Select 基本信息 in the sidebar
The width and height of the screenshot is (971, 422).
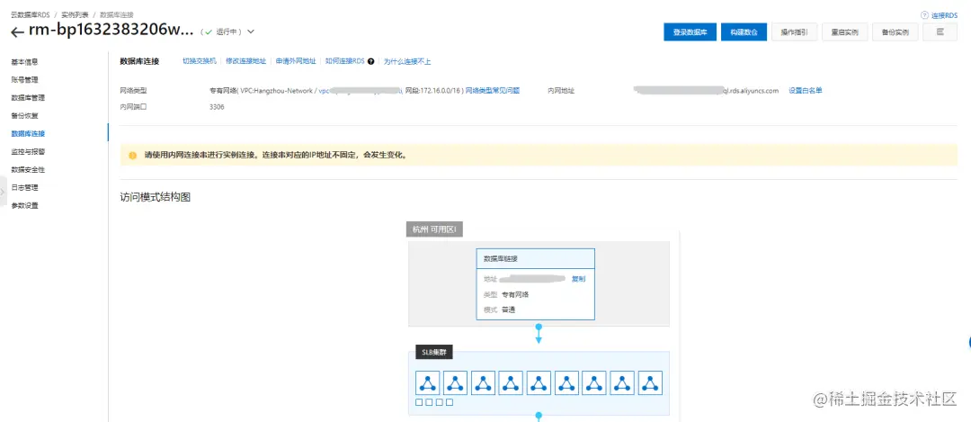click(x=25, y=62)
